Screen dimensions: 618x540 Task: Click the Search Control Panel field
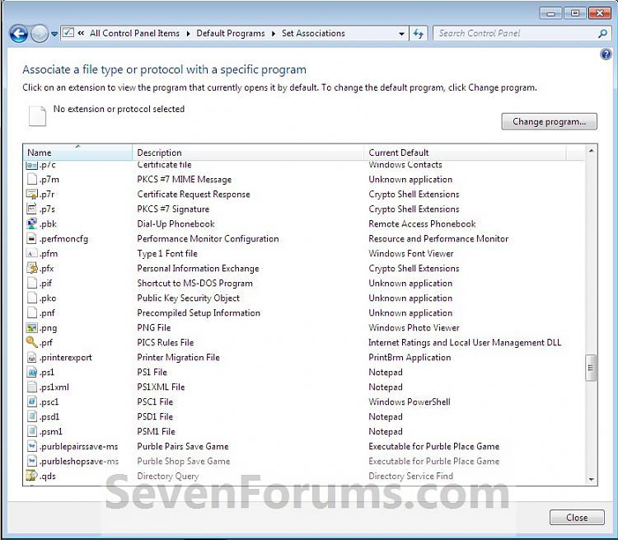pos(521,34)
